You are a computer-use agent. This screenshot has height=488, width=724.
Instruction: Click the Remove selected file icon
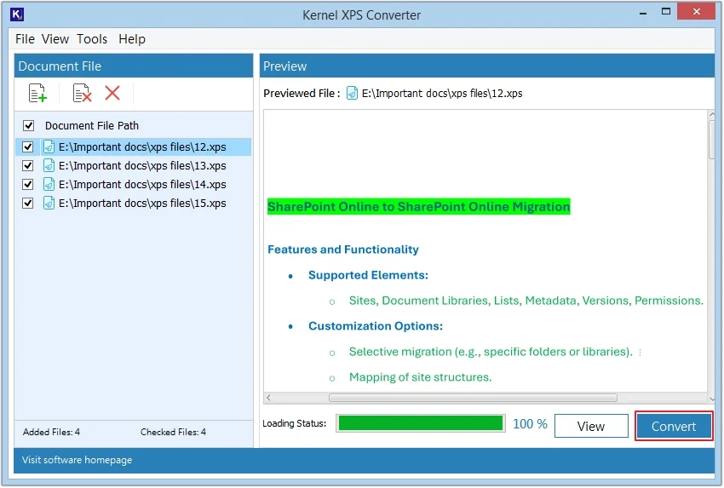click(82, 93)
